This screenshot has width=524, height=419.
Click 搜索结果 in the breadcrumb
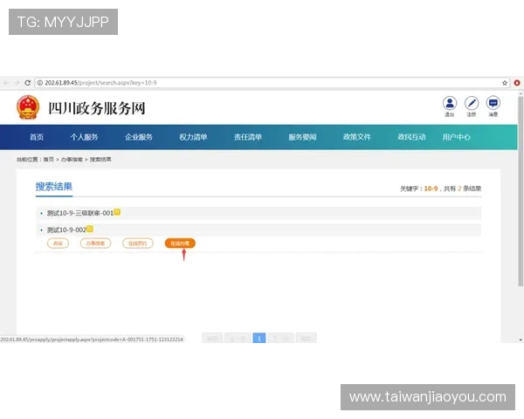point(100,160)
